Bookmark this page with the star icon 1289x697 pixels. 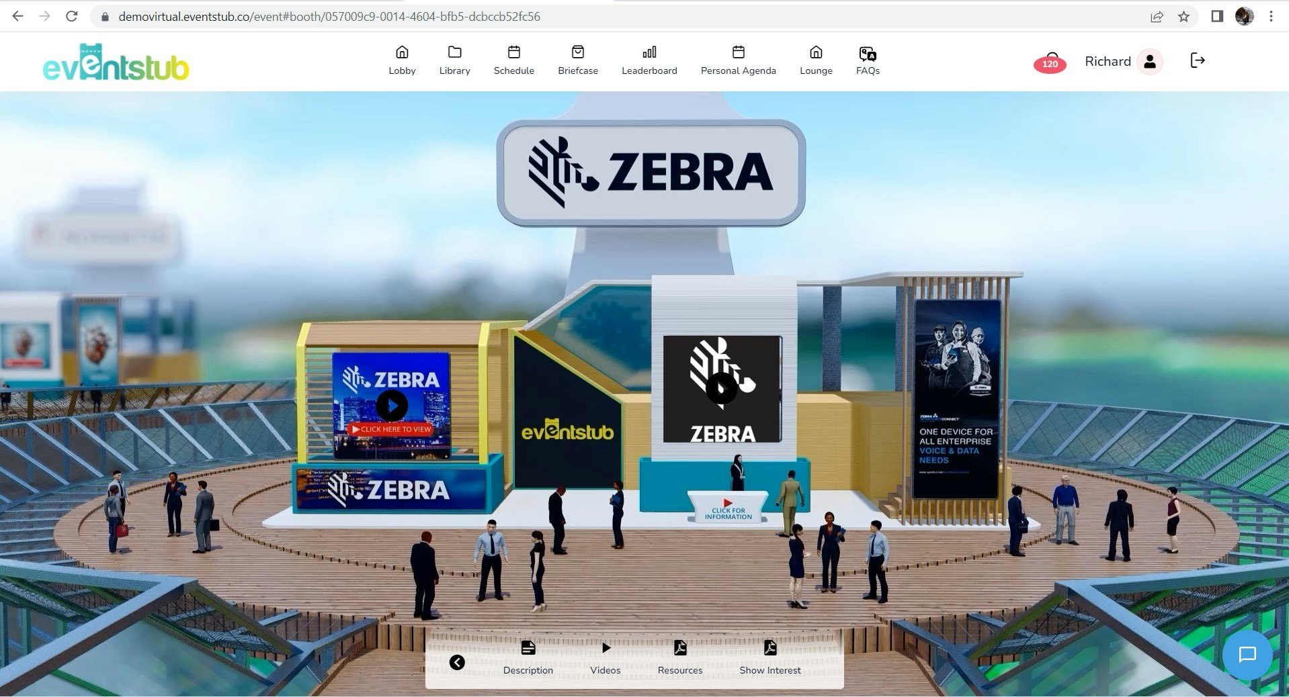(1184, 17)
